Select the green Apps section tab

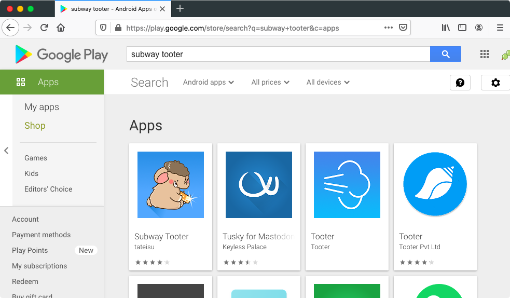[52, 82]
